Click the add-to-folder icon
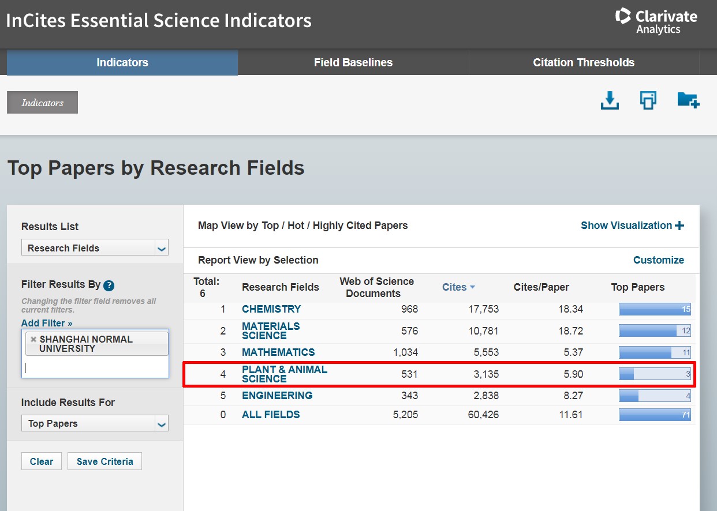 tap(688, 100)
